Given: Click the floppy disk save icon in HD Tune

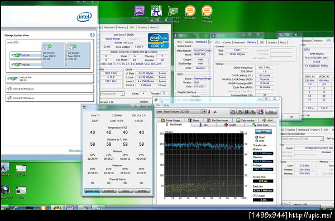Looking at the screenshot, I should pos(246,111).
